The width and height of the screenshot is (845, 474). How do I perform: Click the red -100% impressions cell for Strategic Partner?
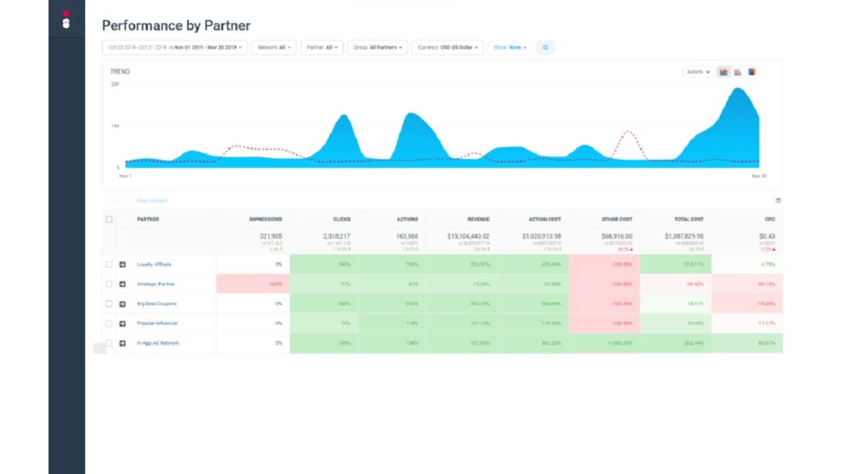[x=253, y=284]
